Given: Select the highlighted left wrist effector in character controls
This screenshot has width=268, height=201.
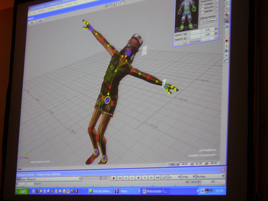Looking at the screenshot, I should pos(194,9).
